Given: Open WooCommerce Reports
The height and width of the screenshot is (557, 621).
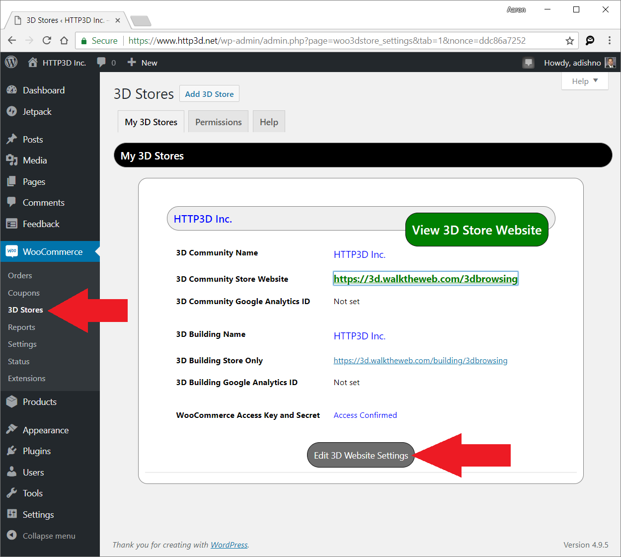Looking at the screenshot, I should (21, 327).
